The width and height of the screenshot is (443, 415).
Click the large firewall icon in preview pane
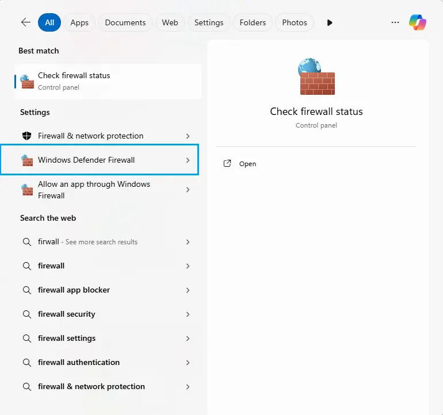pyautogui.click(x=316, y=76)
